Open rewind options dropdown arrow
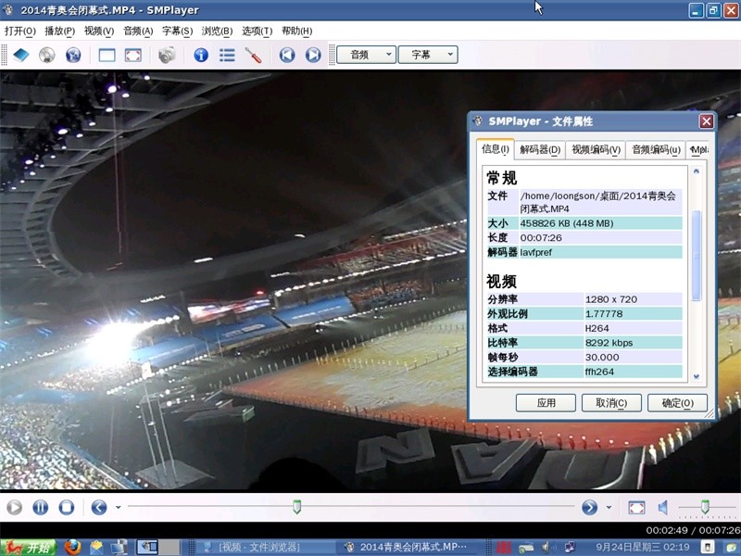This screenshot has height=556, width=741. coord(118,507)
